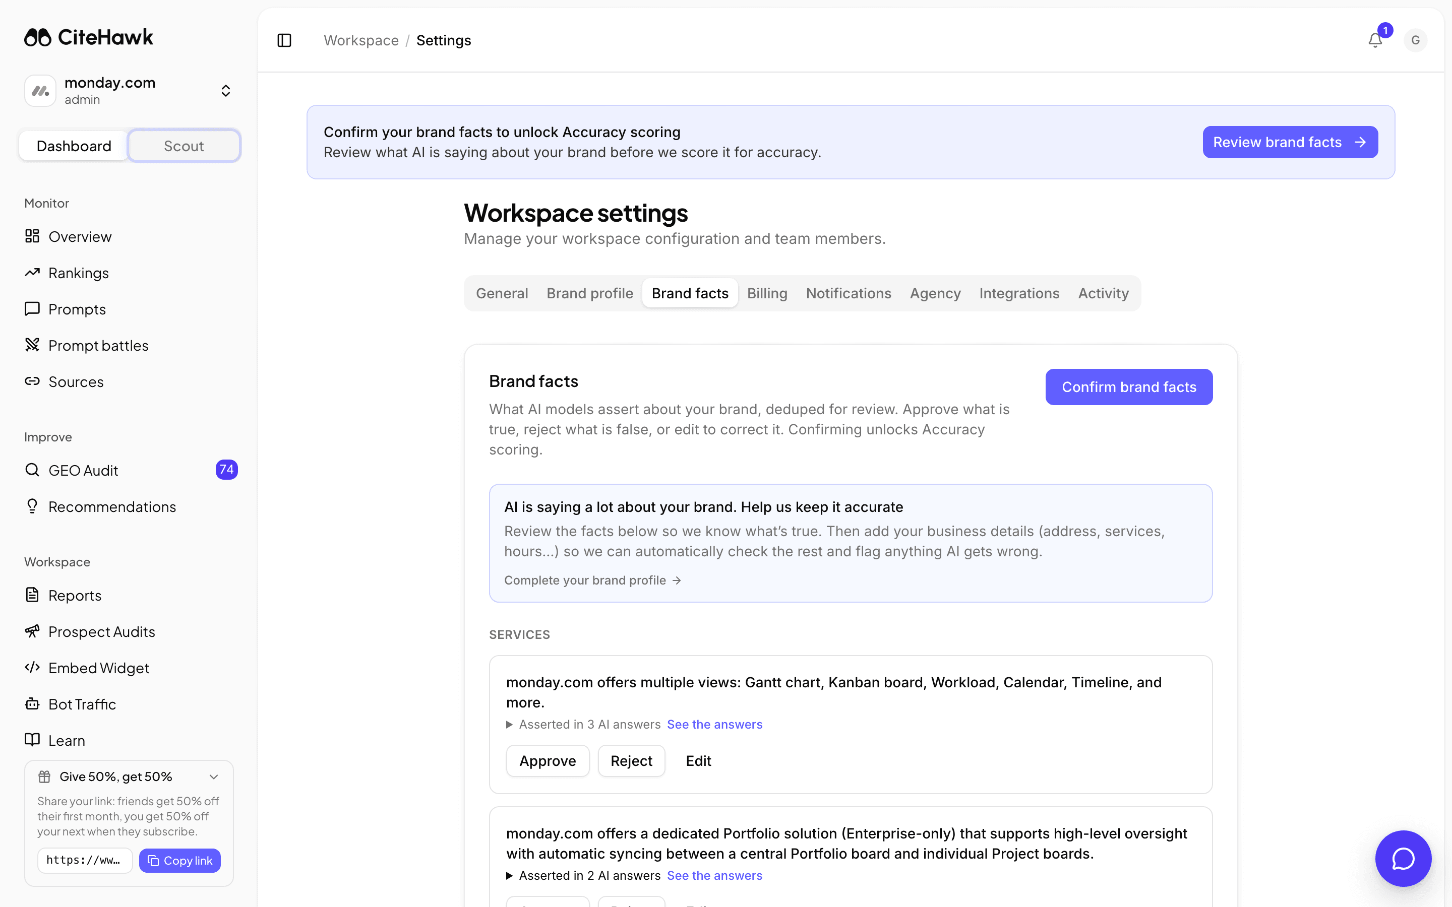Click the Sources link icon
Viewport: 1452px width, 907px height.
32,381
